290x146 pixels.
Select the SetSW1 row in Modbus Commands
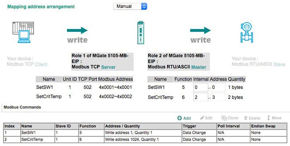(x=145, y=133)
